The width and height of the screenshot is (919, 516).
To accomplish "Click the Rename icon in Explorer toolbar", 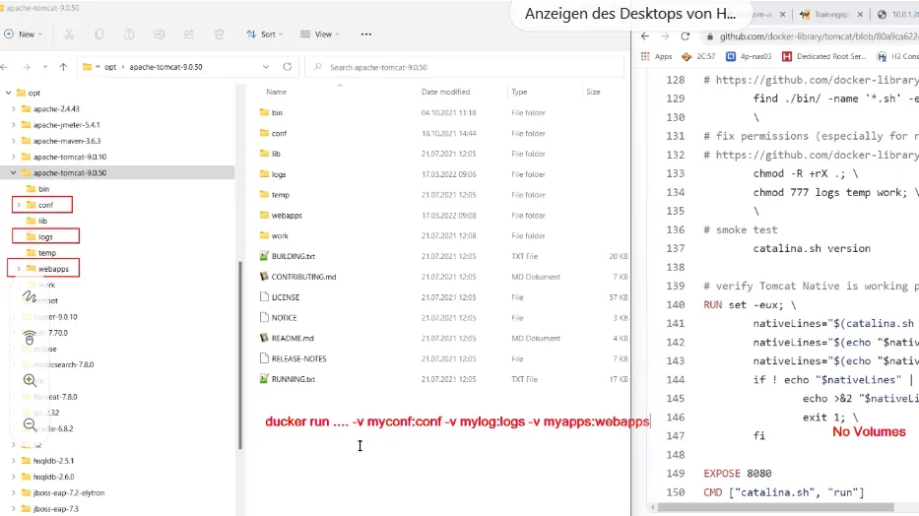I will [x=159, y=33].
